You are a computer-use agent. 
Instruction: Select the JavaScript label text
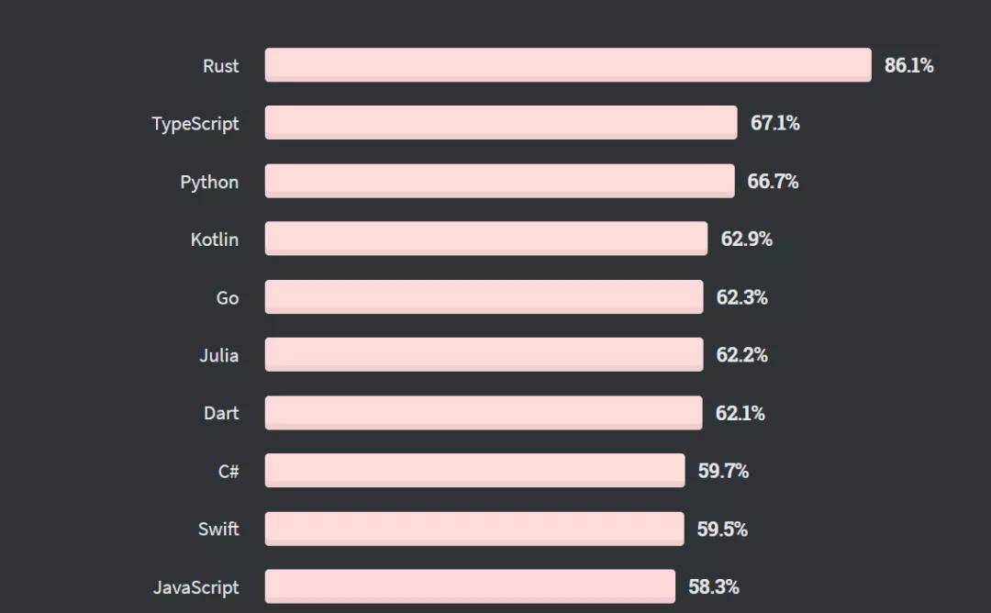195,587
